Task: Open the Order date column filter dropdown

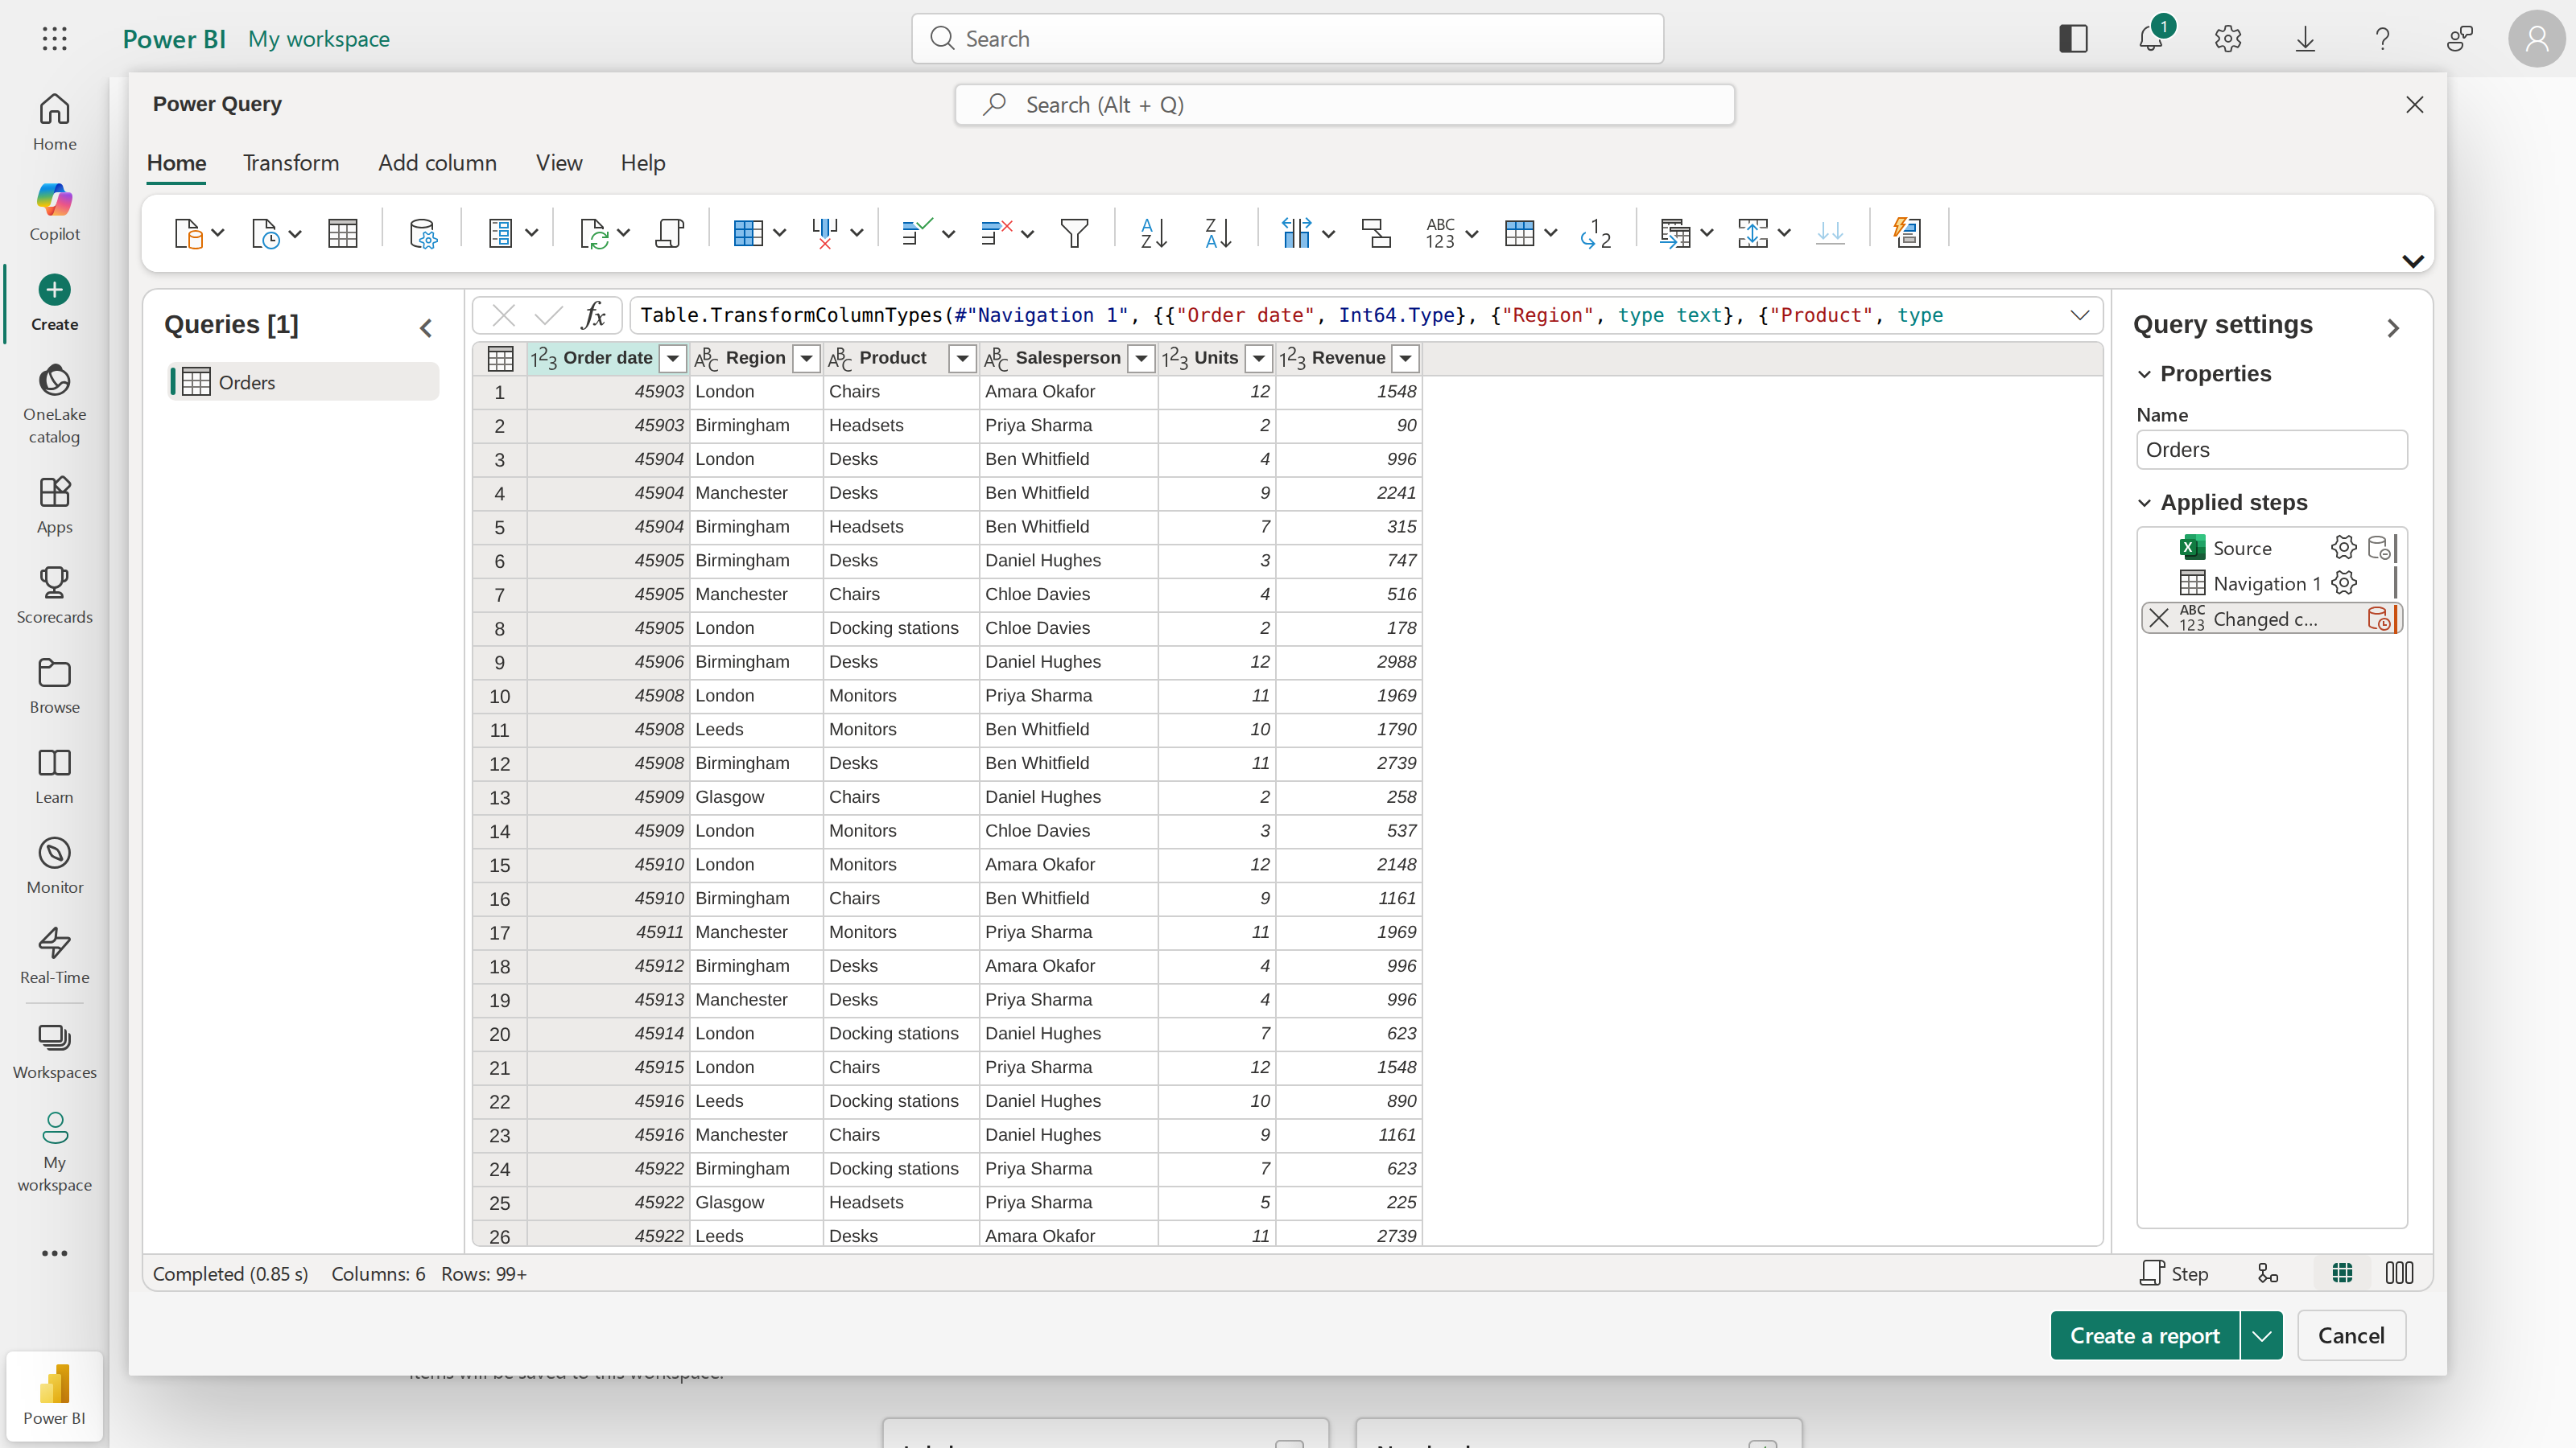Action: (x=673, y=359)
